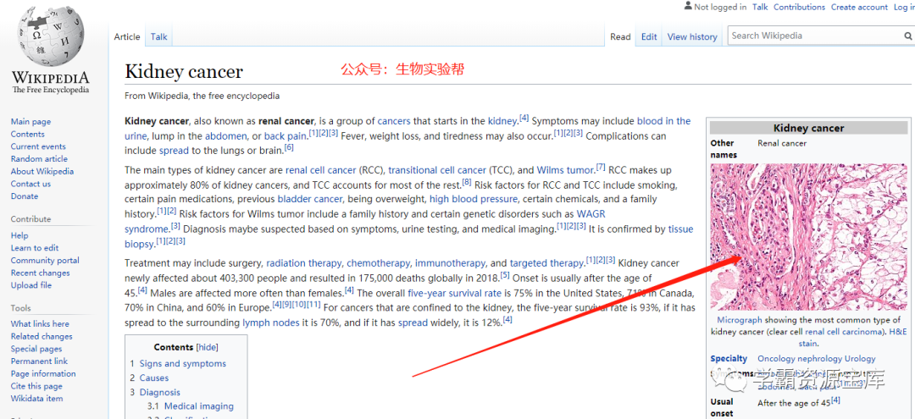Open Current events link
915x419 pixels.
pyautogui.click(x=38, y=146)
